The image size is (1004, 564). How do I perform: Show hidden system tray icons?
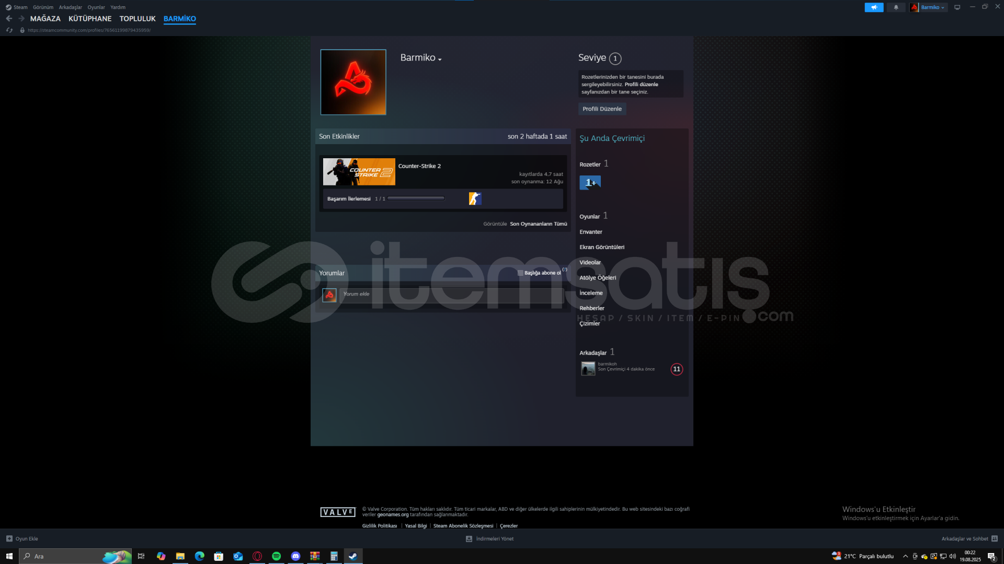point(905,556)
